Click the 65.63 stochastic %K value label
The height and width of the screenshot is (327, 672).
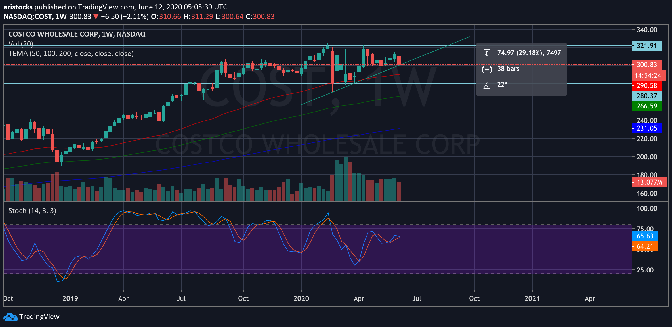tap(645, 236)
